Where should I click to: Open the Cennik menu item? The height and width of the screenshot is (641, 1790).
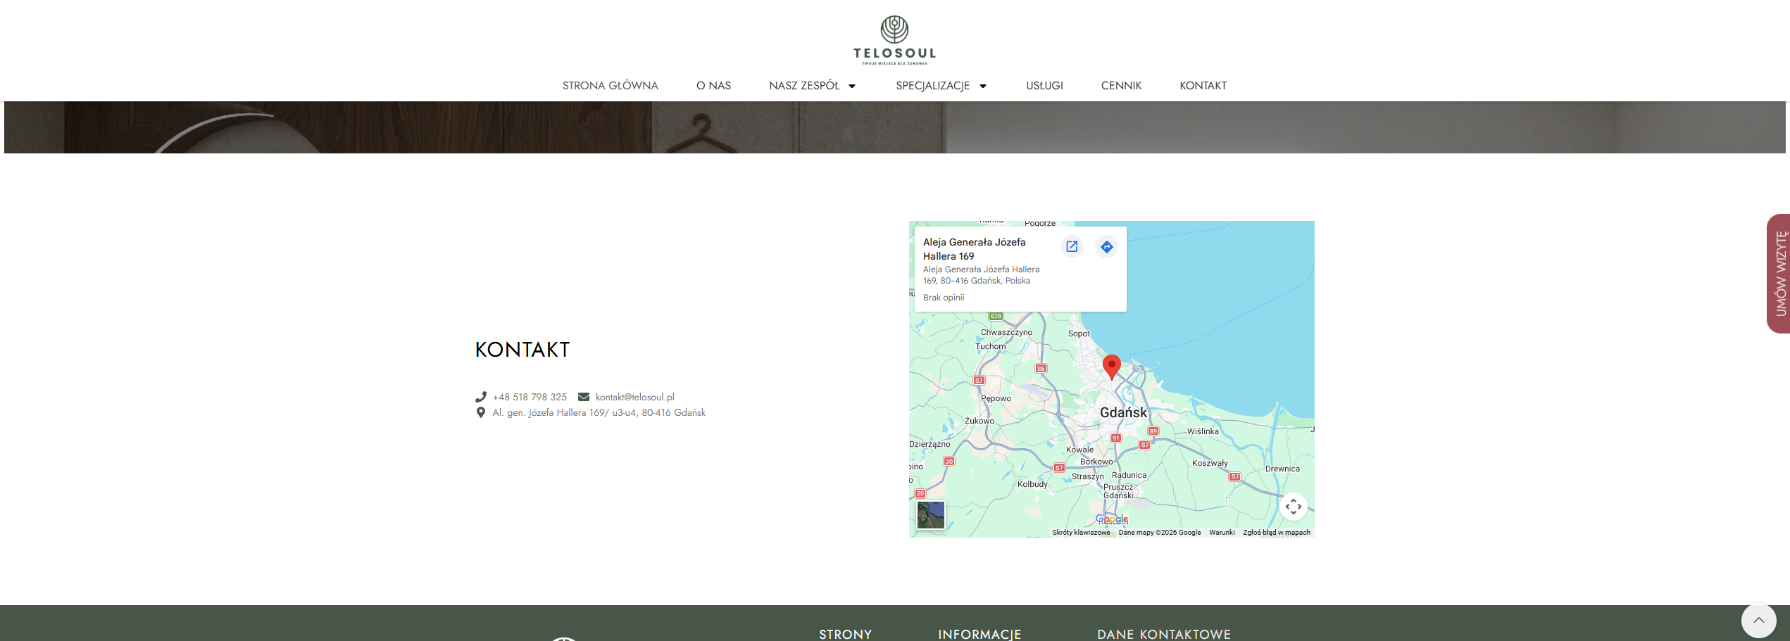click(1121, 86)
